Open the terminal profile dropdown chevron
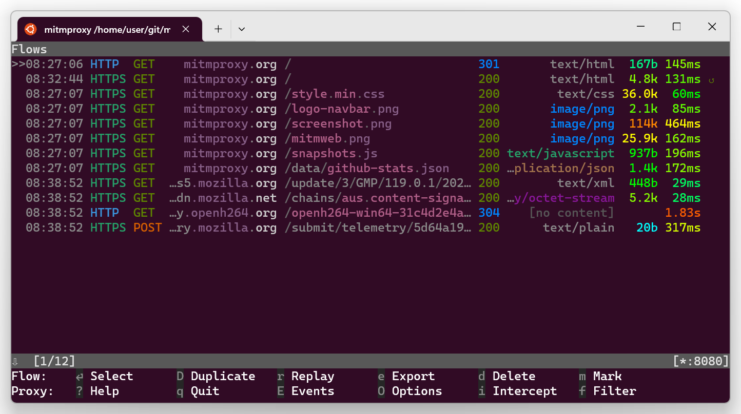This screenshot has height=414, width=741. point(242,29)
